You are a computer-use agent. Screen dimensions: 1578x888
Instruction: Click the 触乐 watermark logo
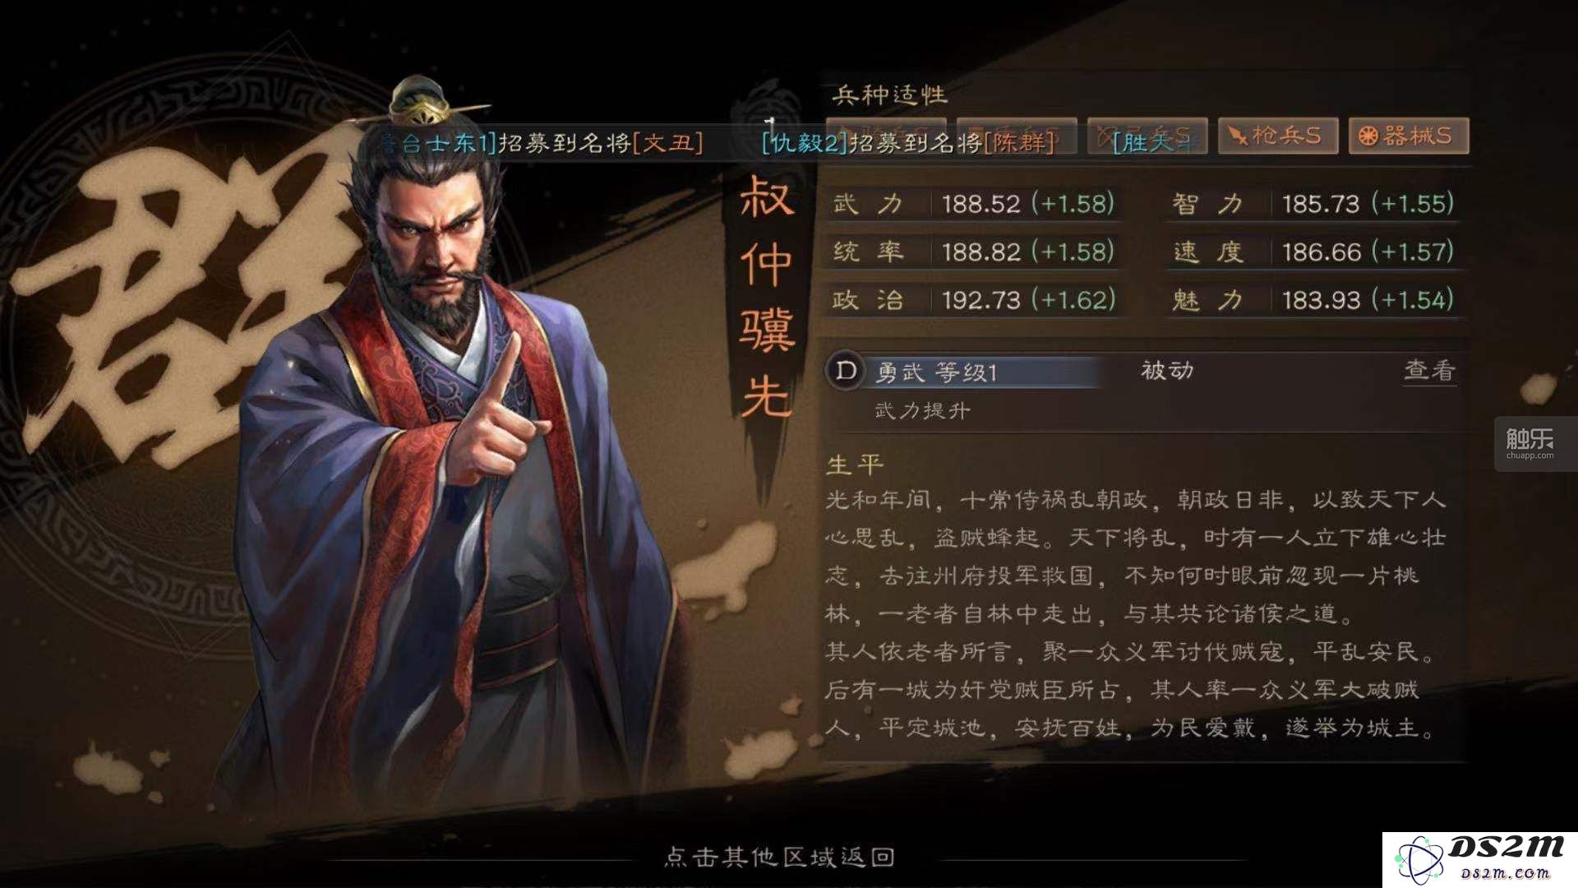(x=1530, y=444)
